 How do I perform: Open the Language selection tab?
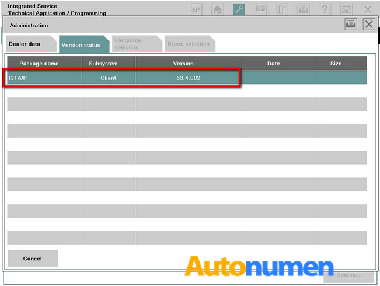(137, 44)
